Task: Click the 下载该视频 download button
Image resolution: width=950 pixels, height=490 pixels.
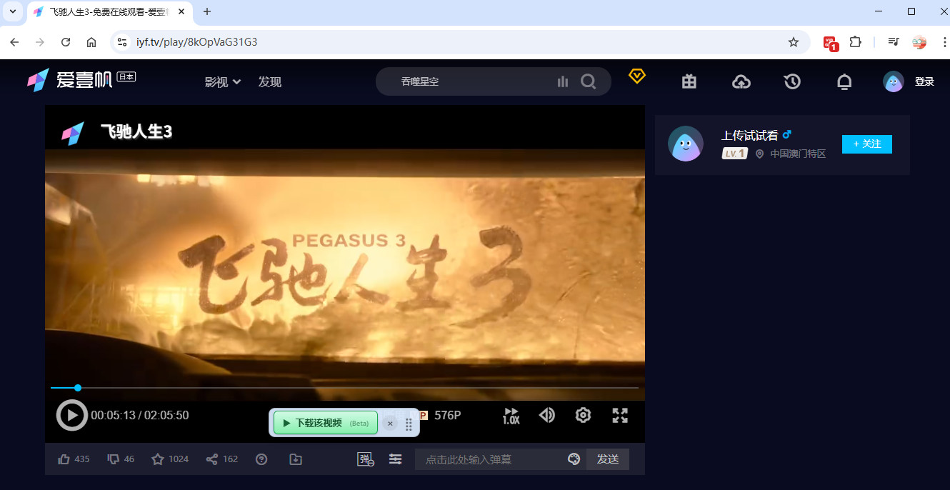Action: pos(326,423)
